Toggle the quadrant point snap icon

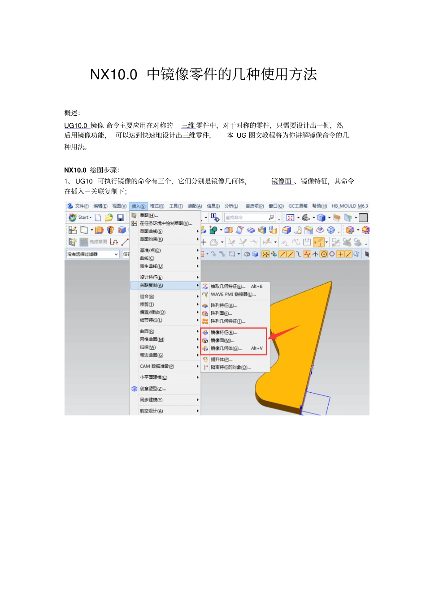332,254
